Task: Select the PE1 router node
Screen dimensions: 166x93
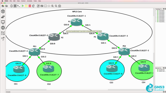Action: click(34, 52)
